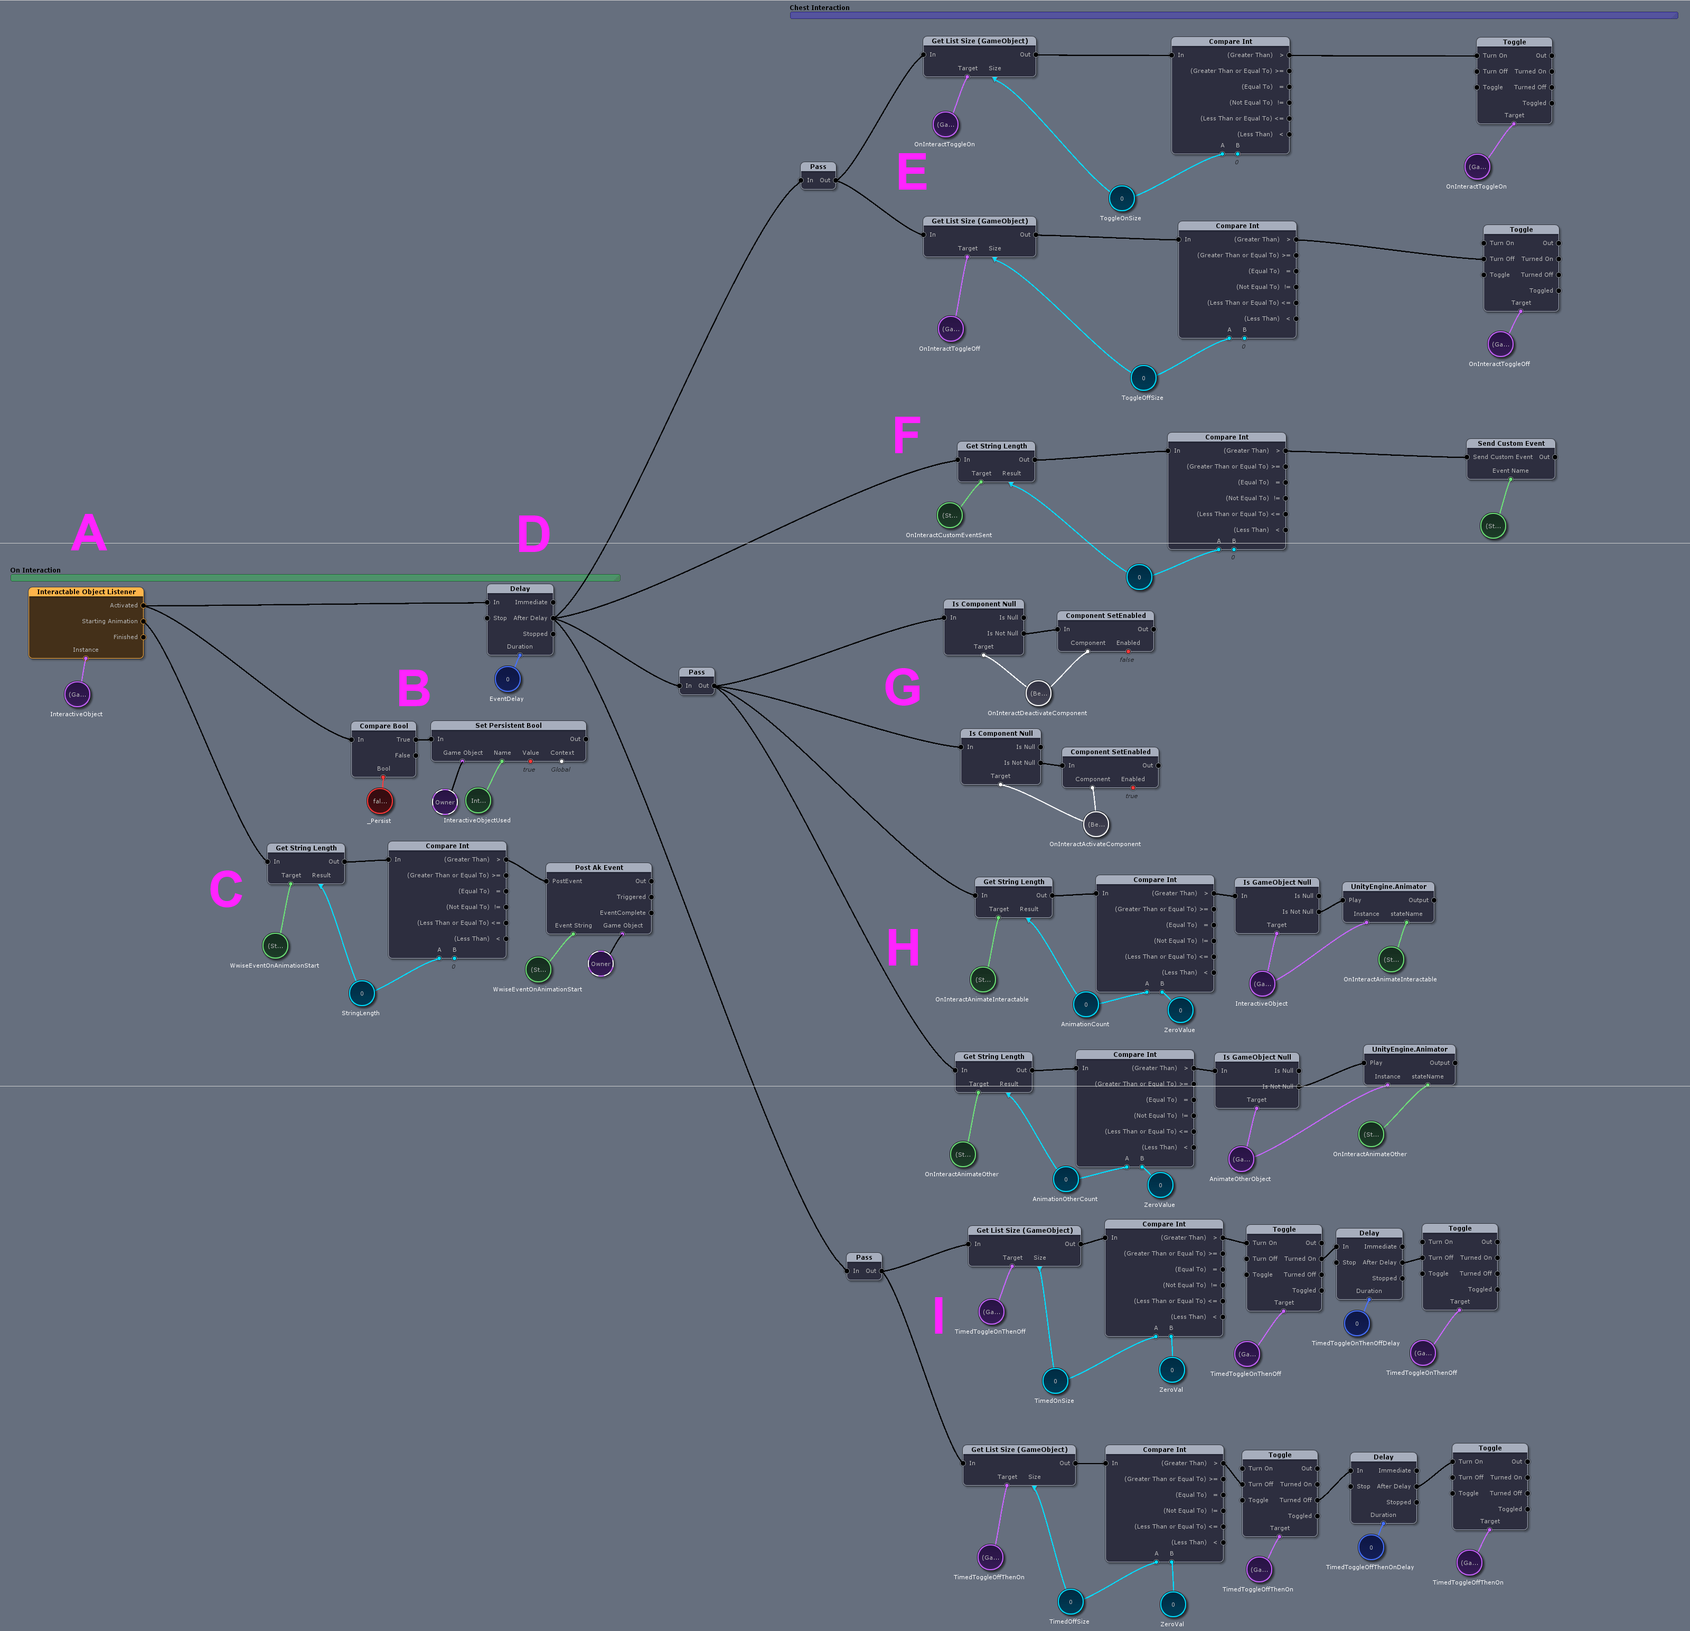Click the Set Persistent Bool node title
This screenshot has width=1690, height=1631.
coord(508,725)
